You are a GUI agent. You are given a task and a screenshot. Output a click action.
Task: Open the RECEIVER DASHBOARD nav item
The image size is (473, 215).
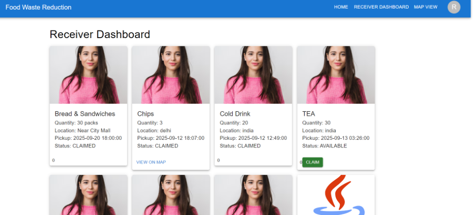pyautogui.click(x=381, y=7)
